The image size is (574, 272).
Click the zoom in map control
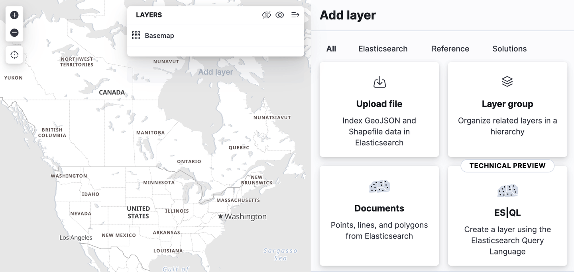tap(14, 15)
